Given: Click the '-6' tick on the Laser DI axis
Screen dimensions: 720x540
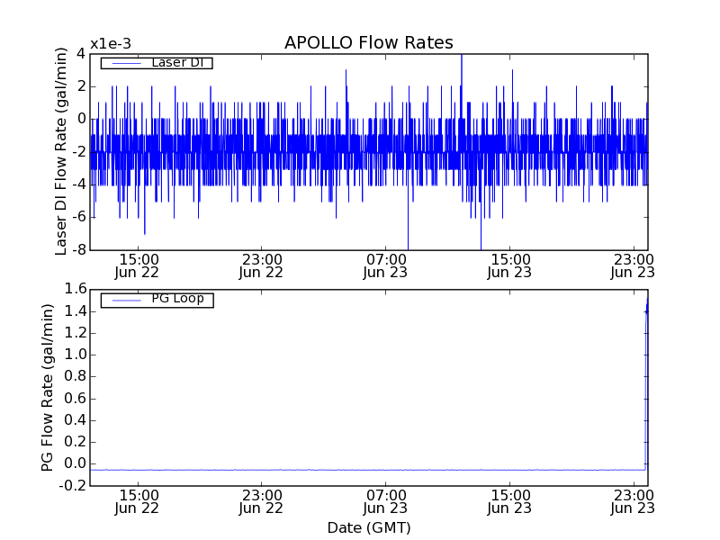Looking at the screenshot, I should click(x=78, y=218).
